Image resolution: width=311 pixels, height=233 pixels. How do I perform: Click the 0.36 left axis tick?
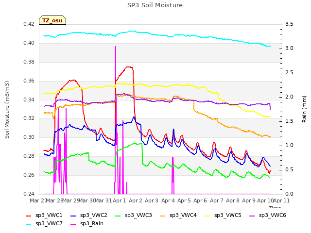(29, 81)
